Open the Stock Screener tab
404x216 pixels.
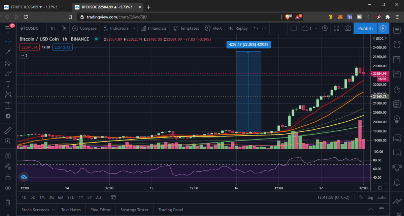[x=35, y=210]
